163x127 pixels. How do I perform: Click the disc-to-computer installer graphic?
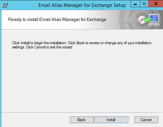point(149,20)
